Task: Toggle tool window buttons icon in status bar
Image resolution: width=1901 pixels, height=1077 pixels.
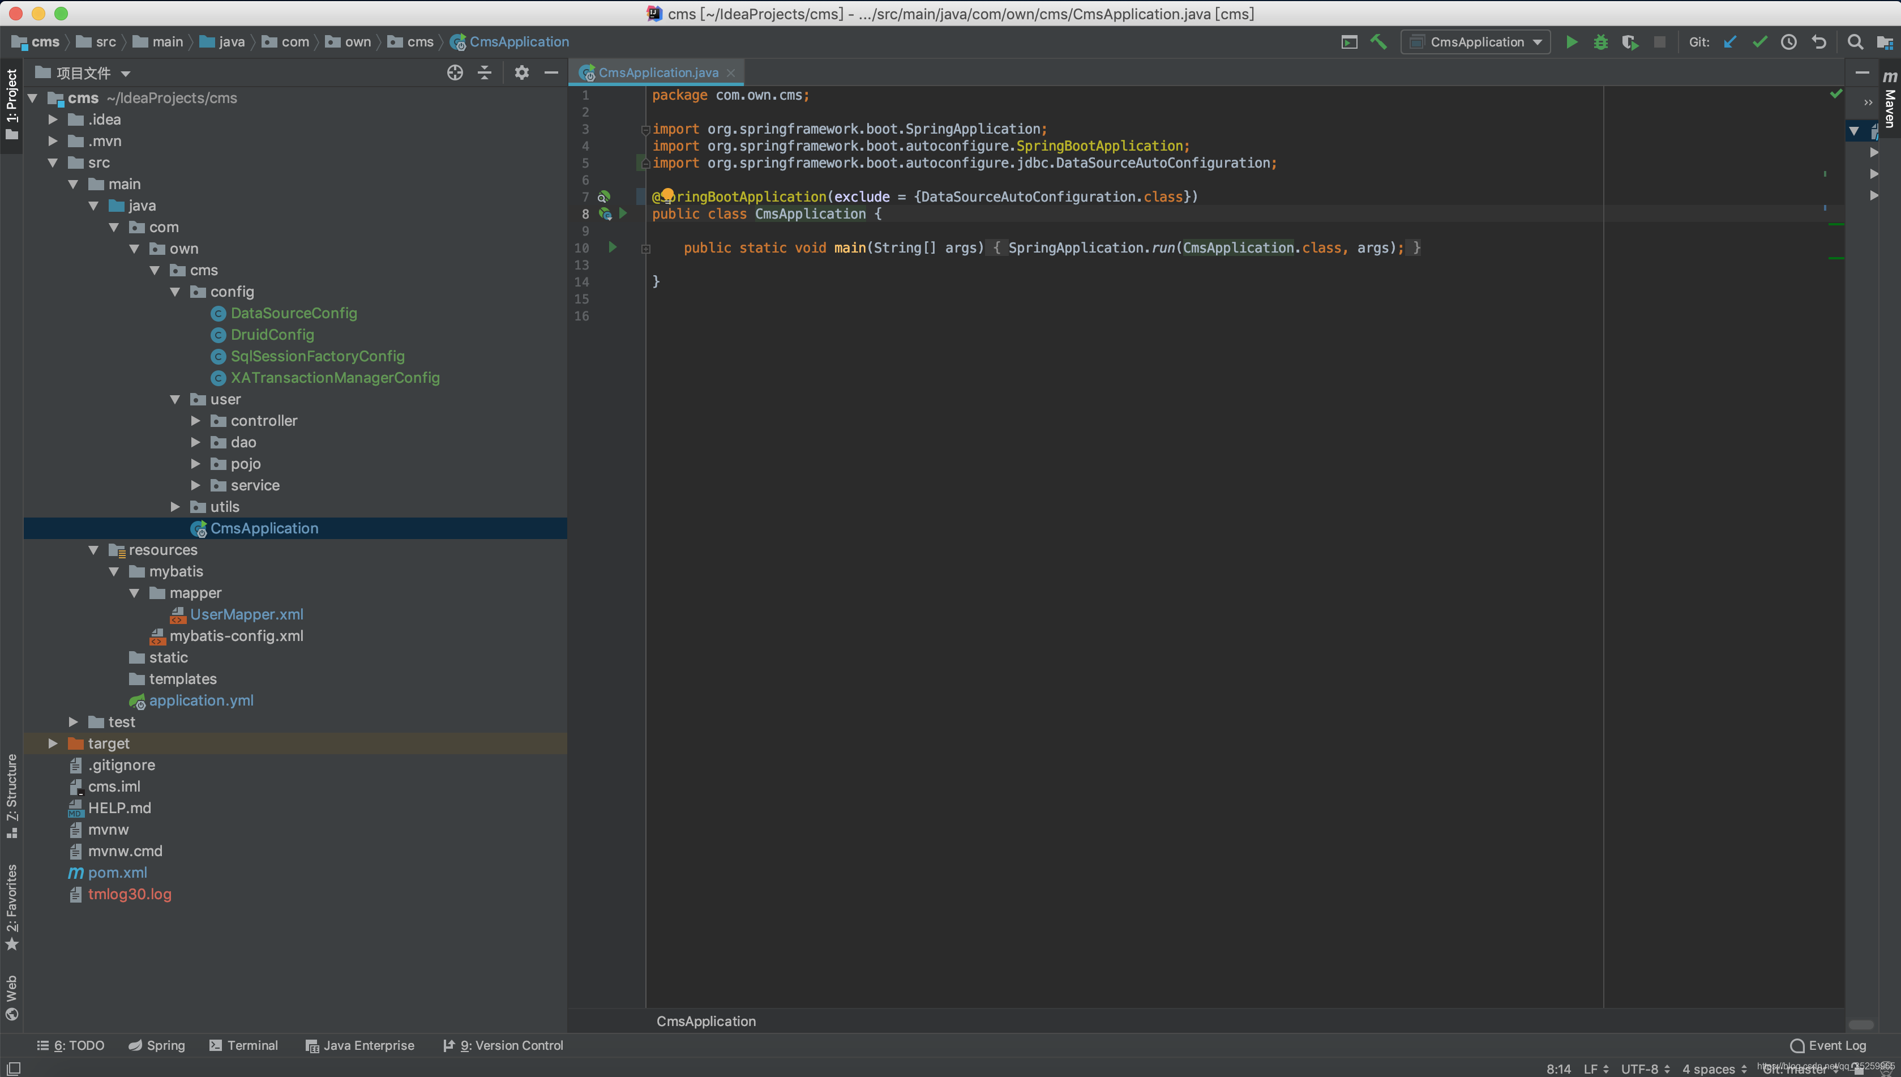Action: pyautogui.click(x=14, y=1068)
